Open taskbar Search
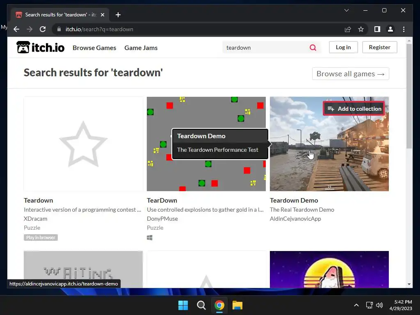The height and width of the screenshot is (315, 420). click(201, 305)
